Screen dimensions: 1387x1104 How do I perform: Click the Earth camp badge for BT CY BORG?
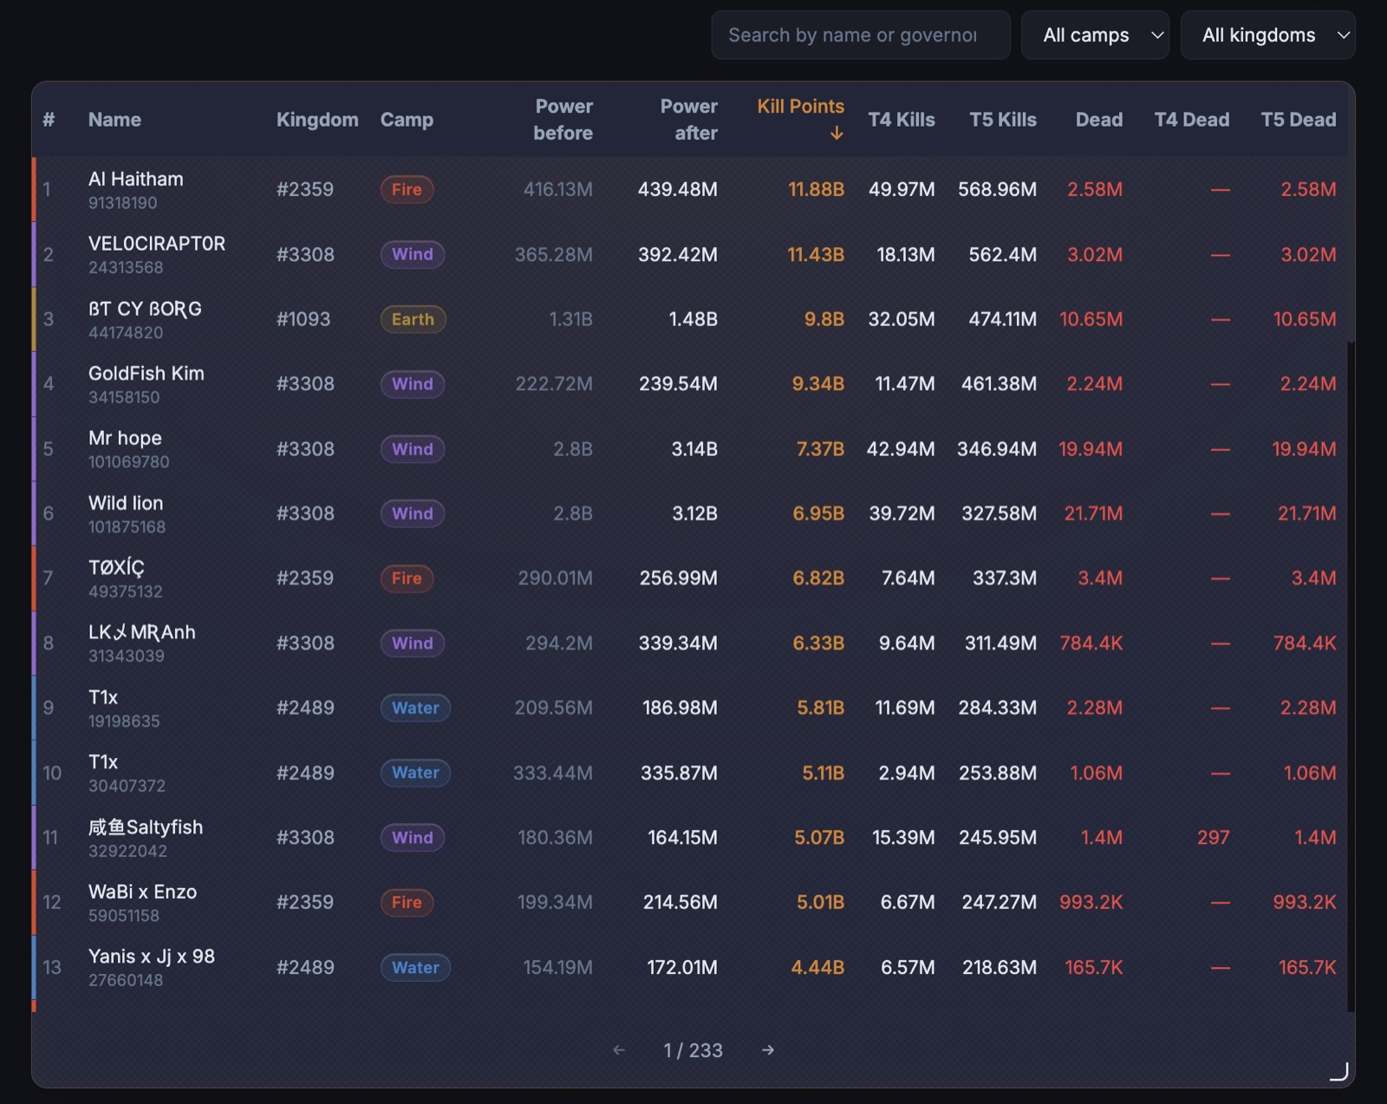click(413, 319)
